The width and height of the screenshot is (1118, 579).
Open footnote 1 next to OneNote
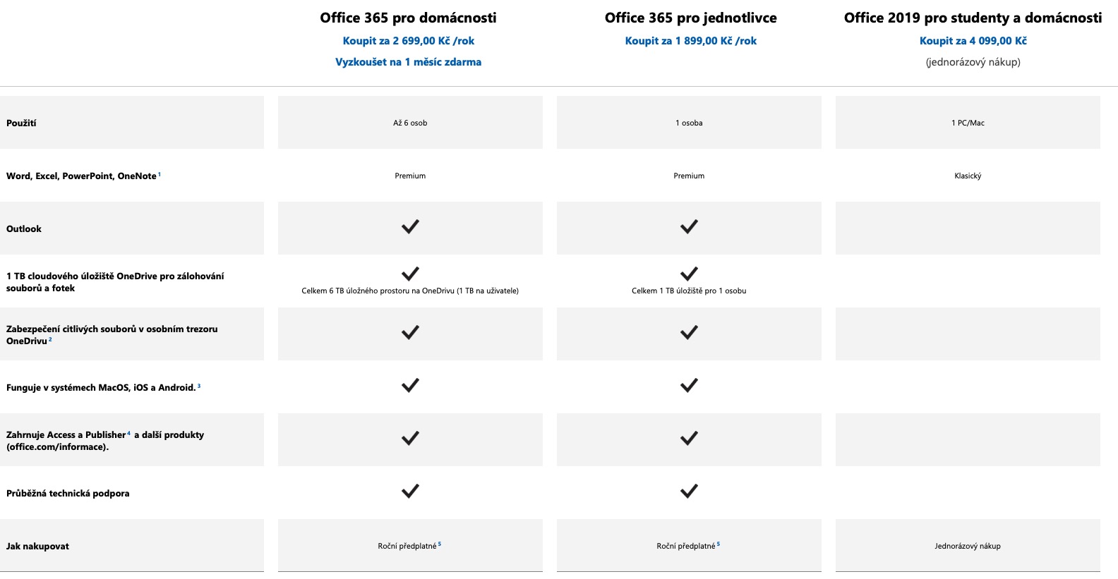pyautogui.click(x=160, y=174)
